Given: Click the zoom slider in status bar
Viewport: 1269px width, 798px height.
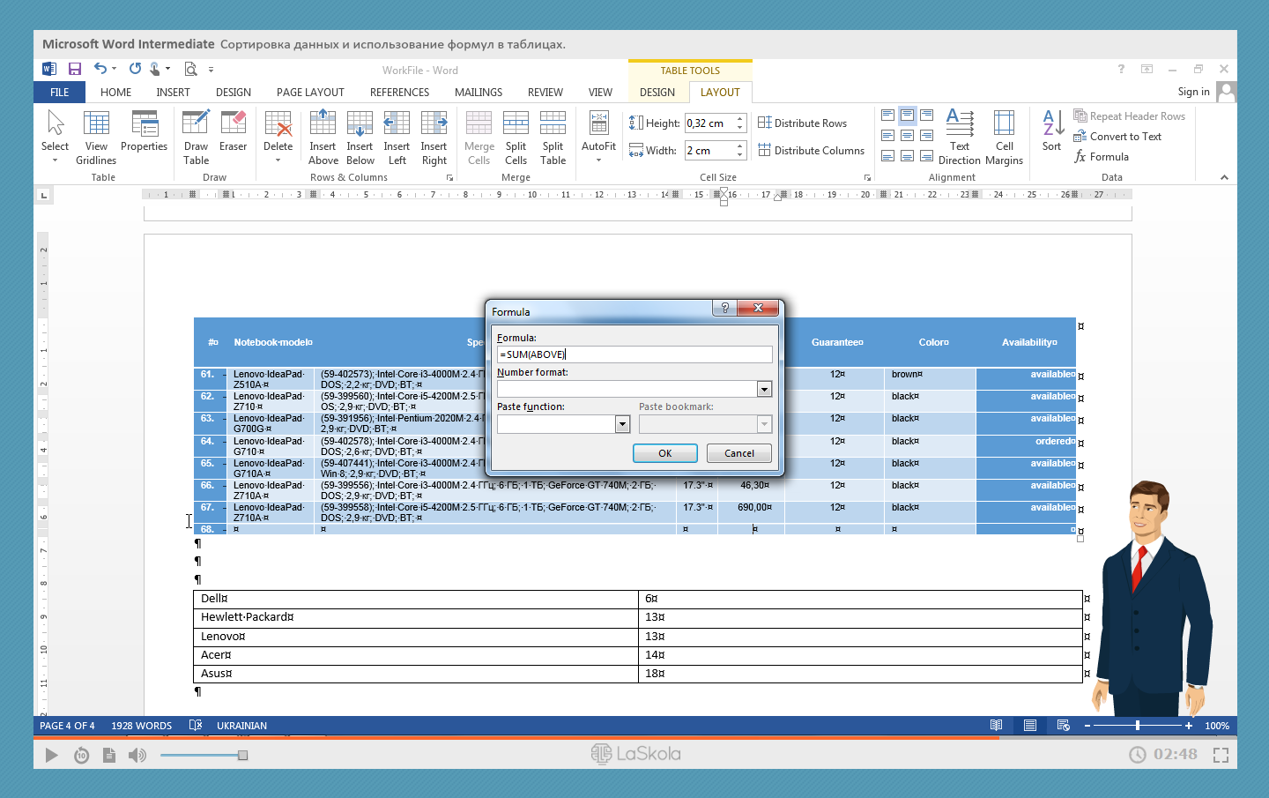Looking at the screenshot, I should (x=1138, y=726).
